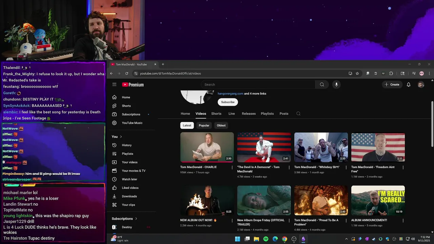Open Chrome extensions puzzle icon
Viewport: 434px width, 244px height.
click(x=391, y=73)
